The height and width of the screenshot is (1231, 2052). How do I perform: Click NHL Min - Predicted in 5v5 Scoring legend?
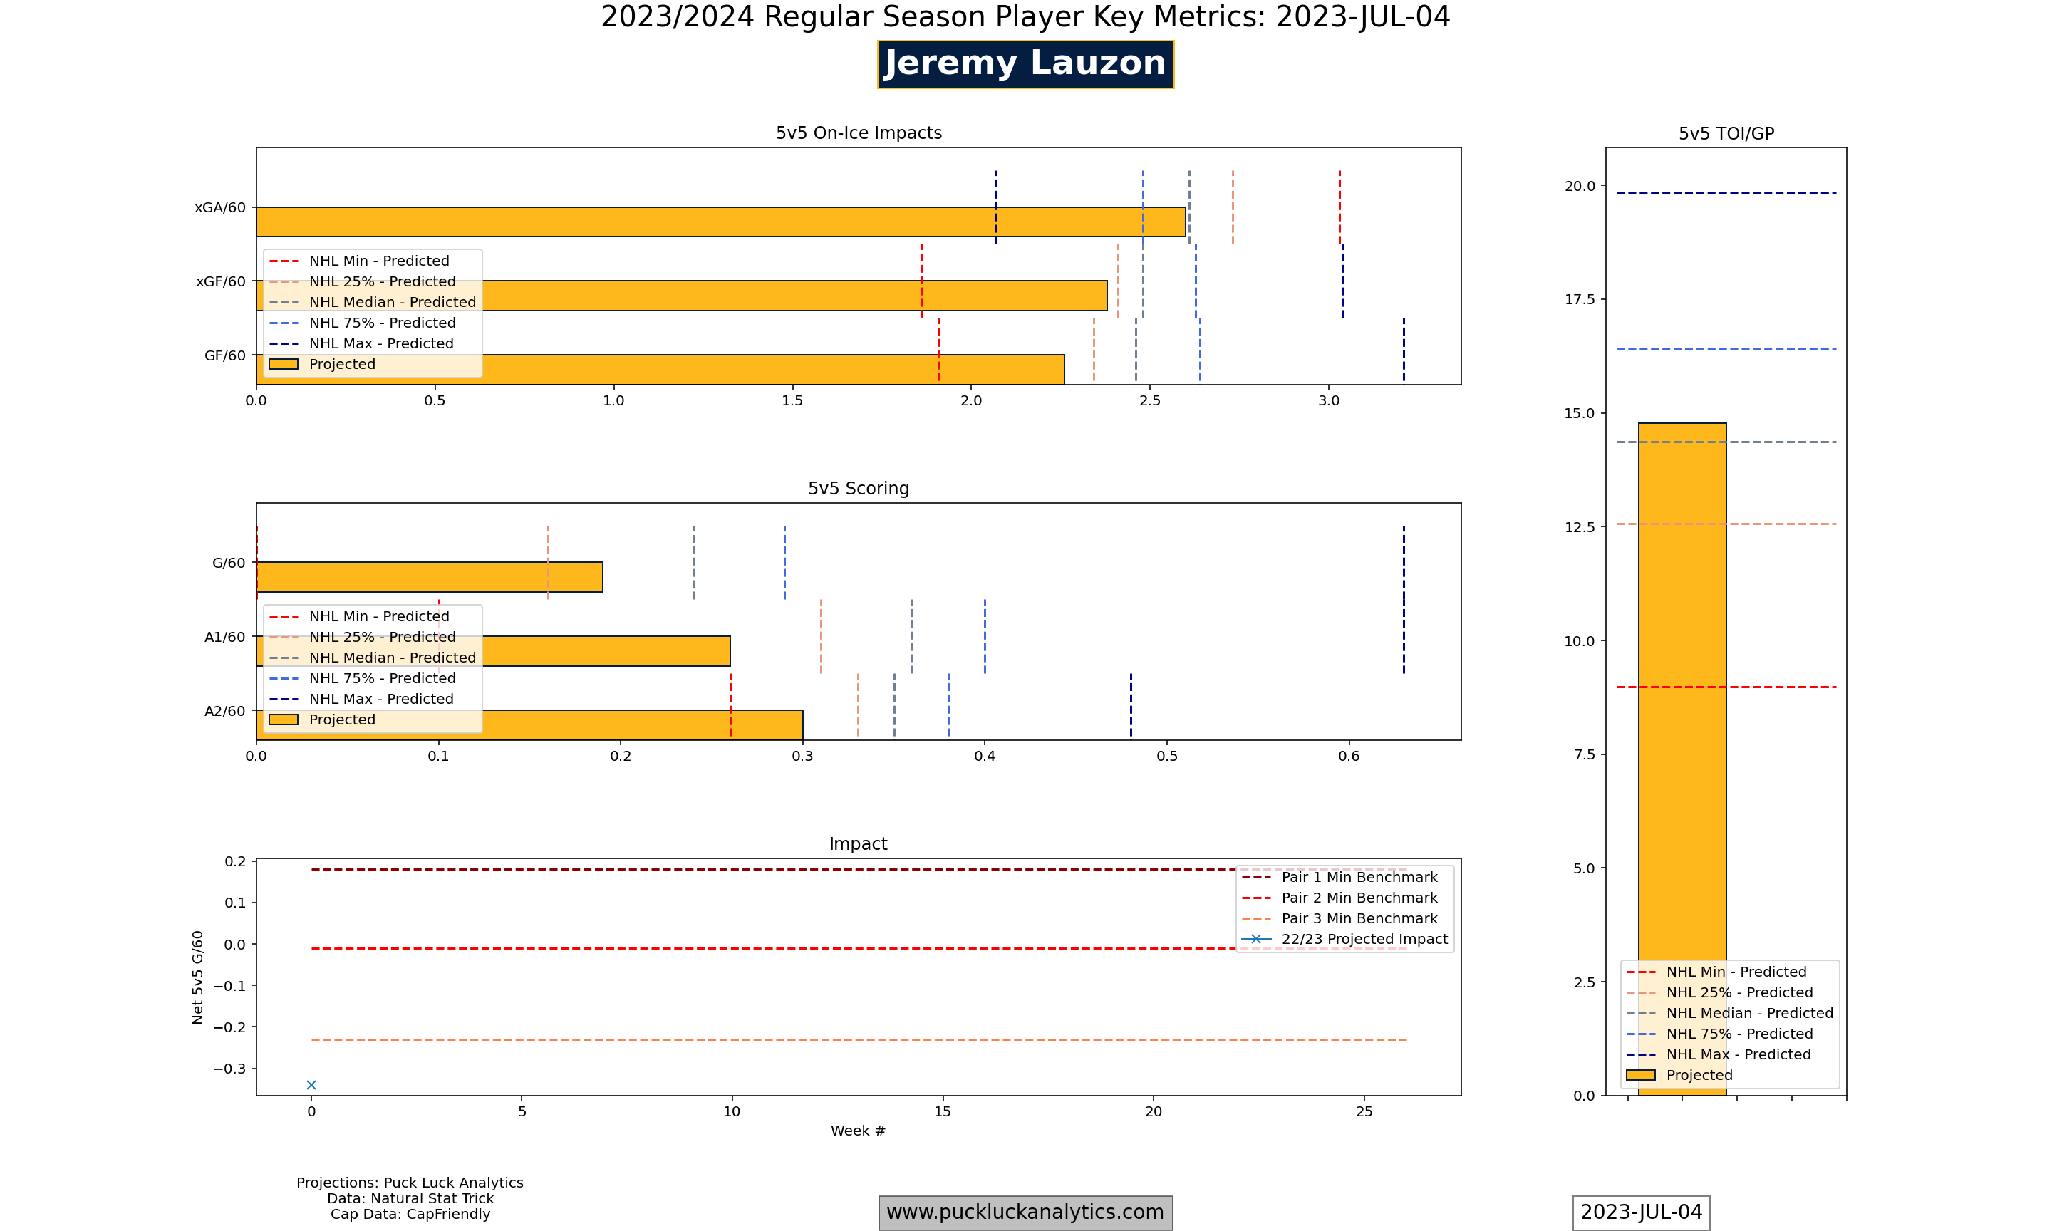[x=378, y=616]
